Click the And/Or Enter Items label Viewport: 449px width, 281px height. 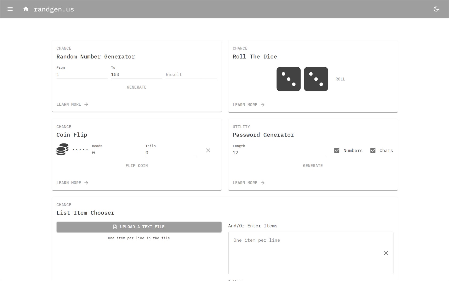pos(253,226)
